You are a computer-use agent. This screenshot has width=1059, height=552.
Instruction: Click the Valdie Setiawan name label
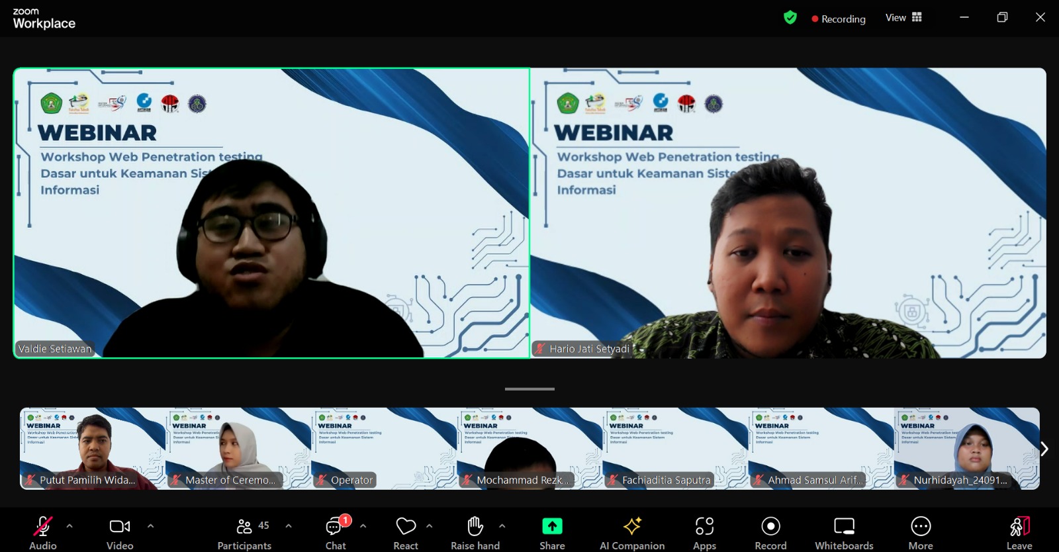pos(55,349)
